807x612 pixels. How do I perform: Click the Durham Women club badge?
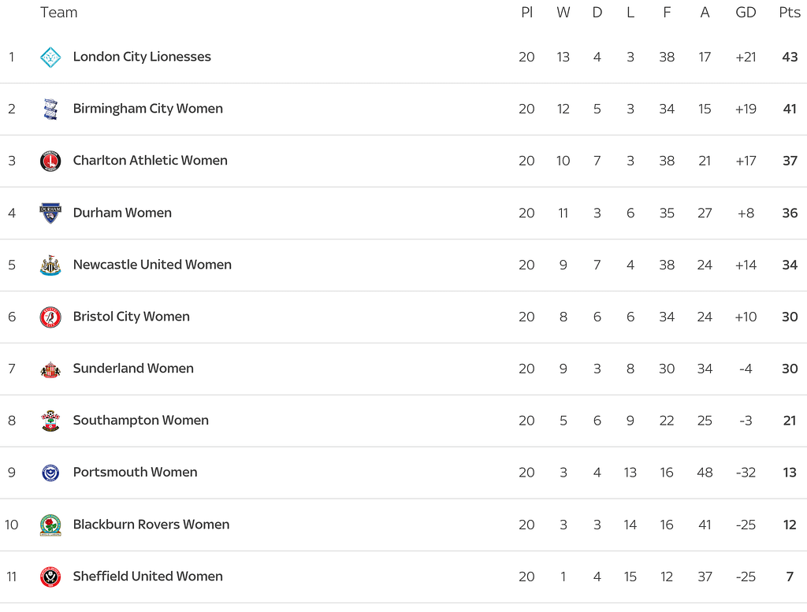[50, 213]
